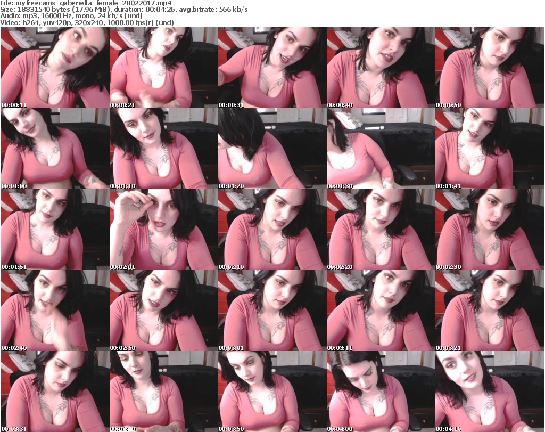The width and height of the screenshot is (545, 432).
Task: Select the thumbnail at 00:01:00
Action: coord(55,149)
